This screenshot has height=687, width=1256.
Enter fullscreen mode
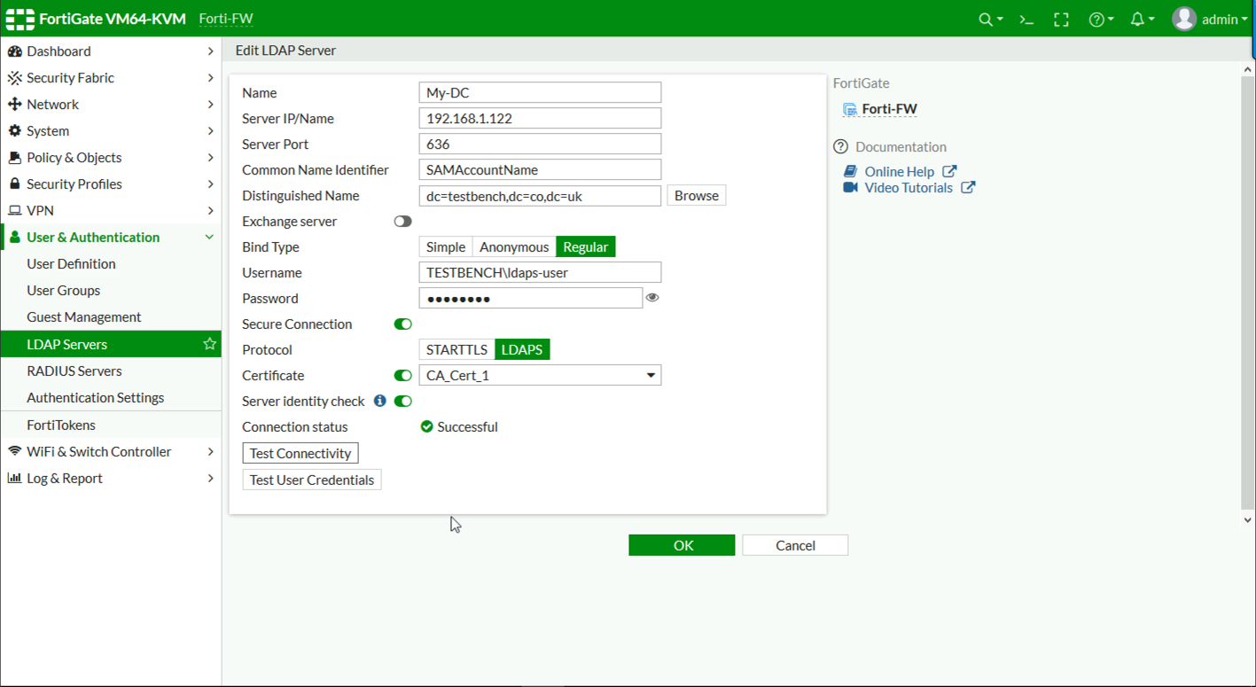[1061, 18]
